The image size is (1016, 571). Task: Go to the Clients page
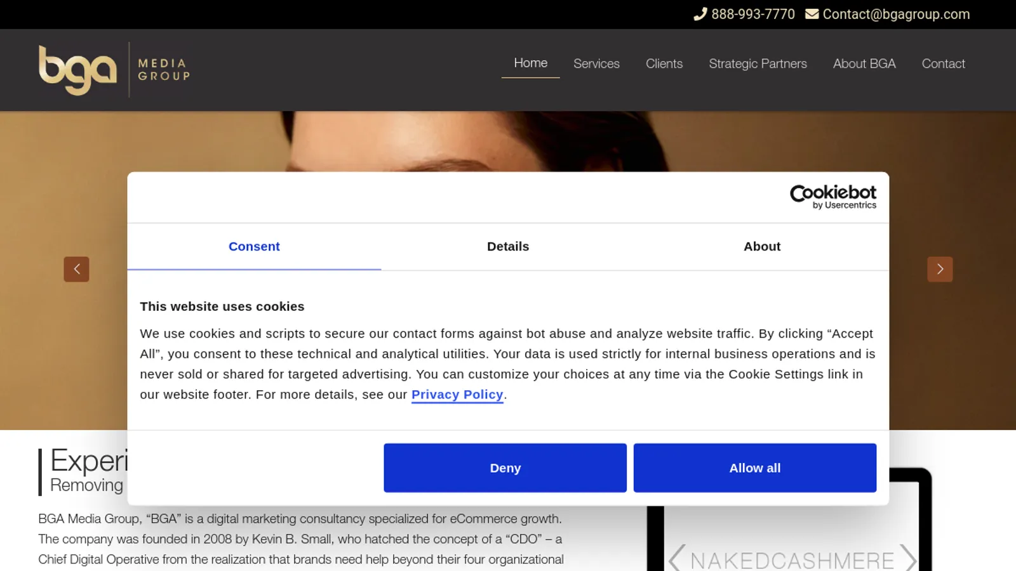click(664, 63)
